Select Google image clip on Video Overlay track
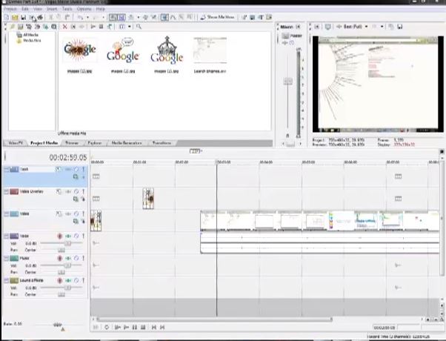The height and width of the screenshot is (341, 446). [148, 199]
